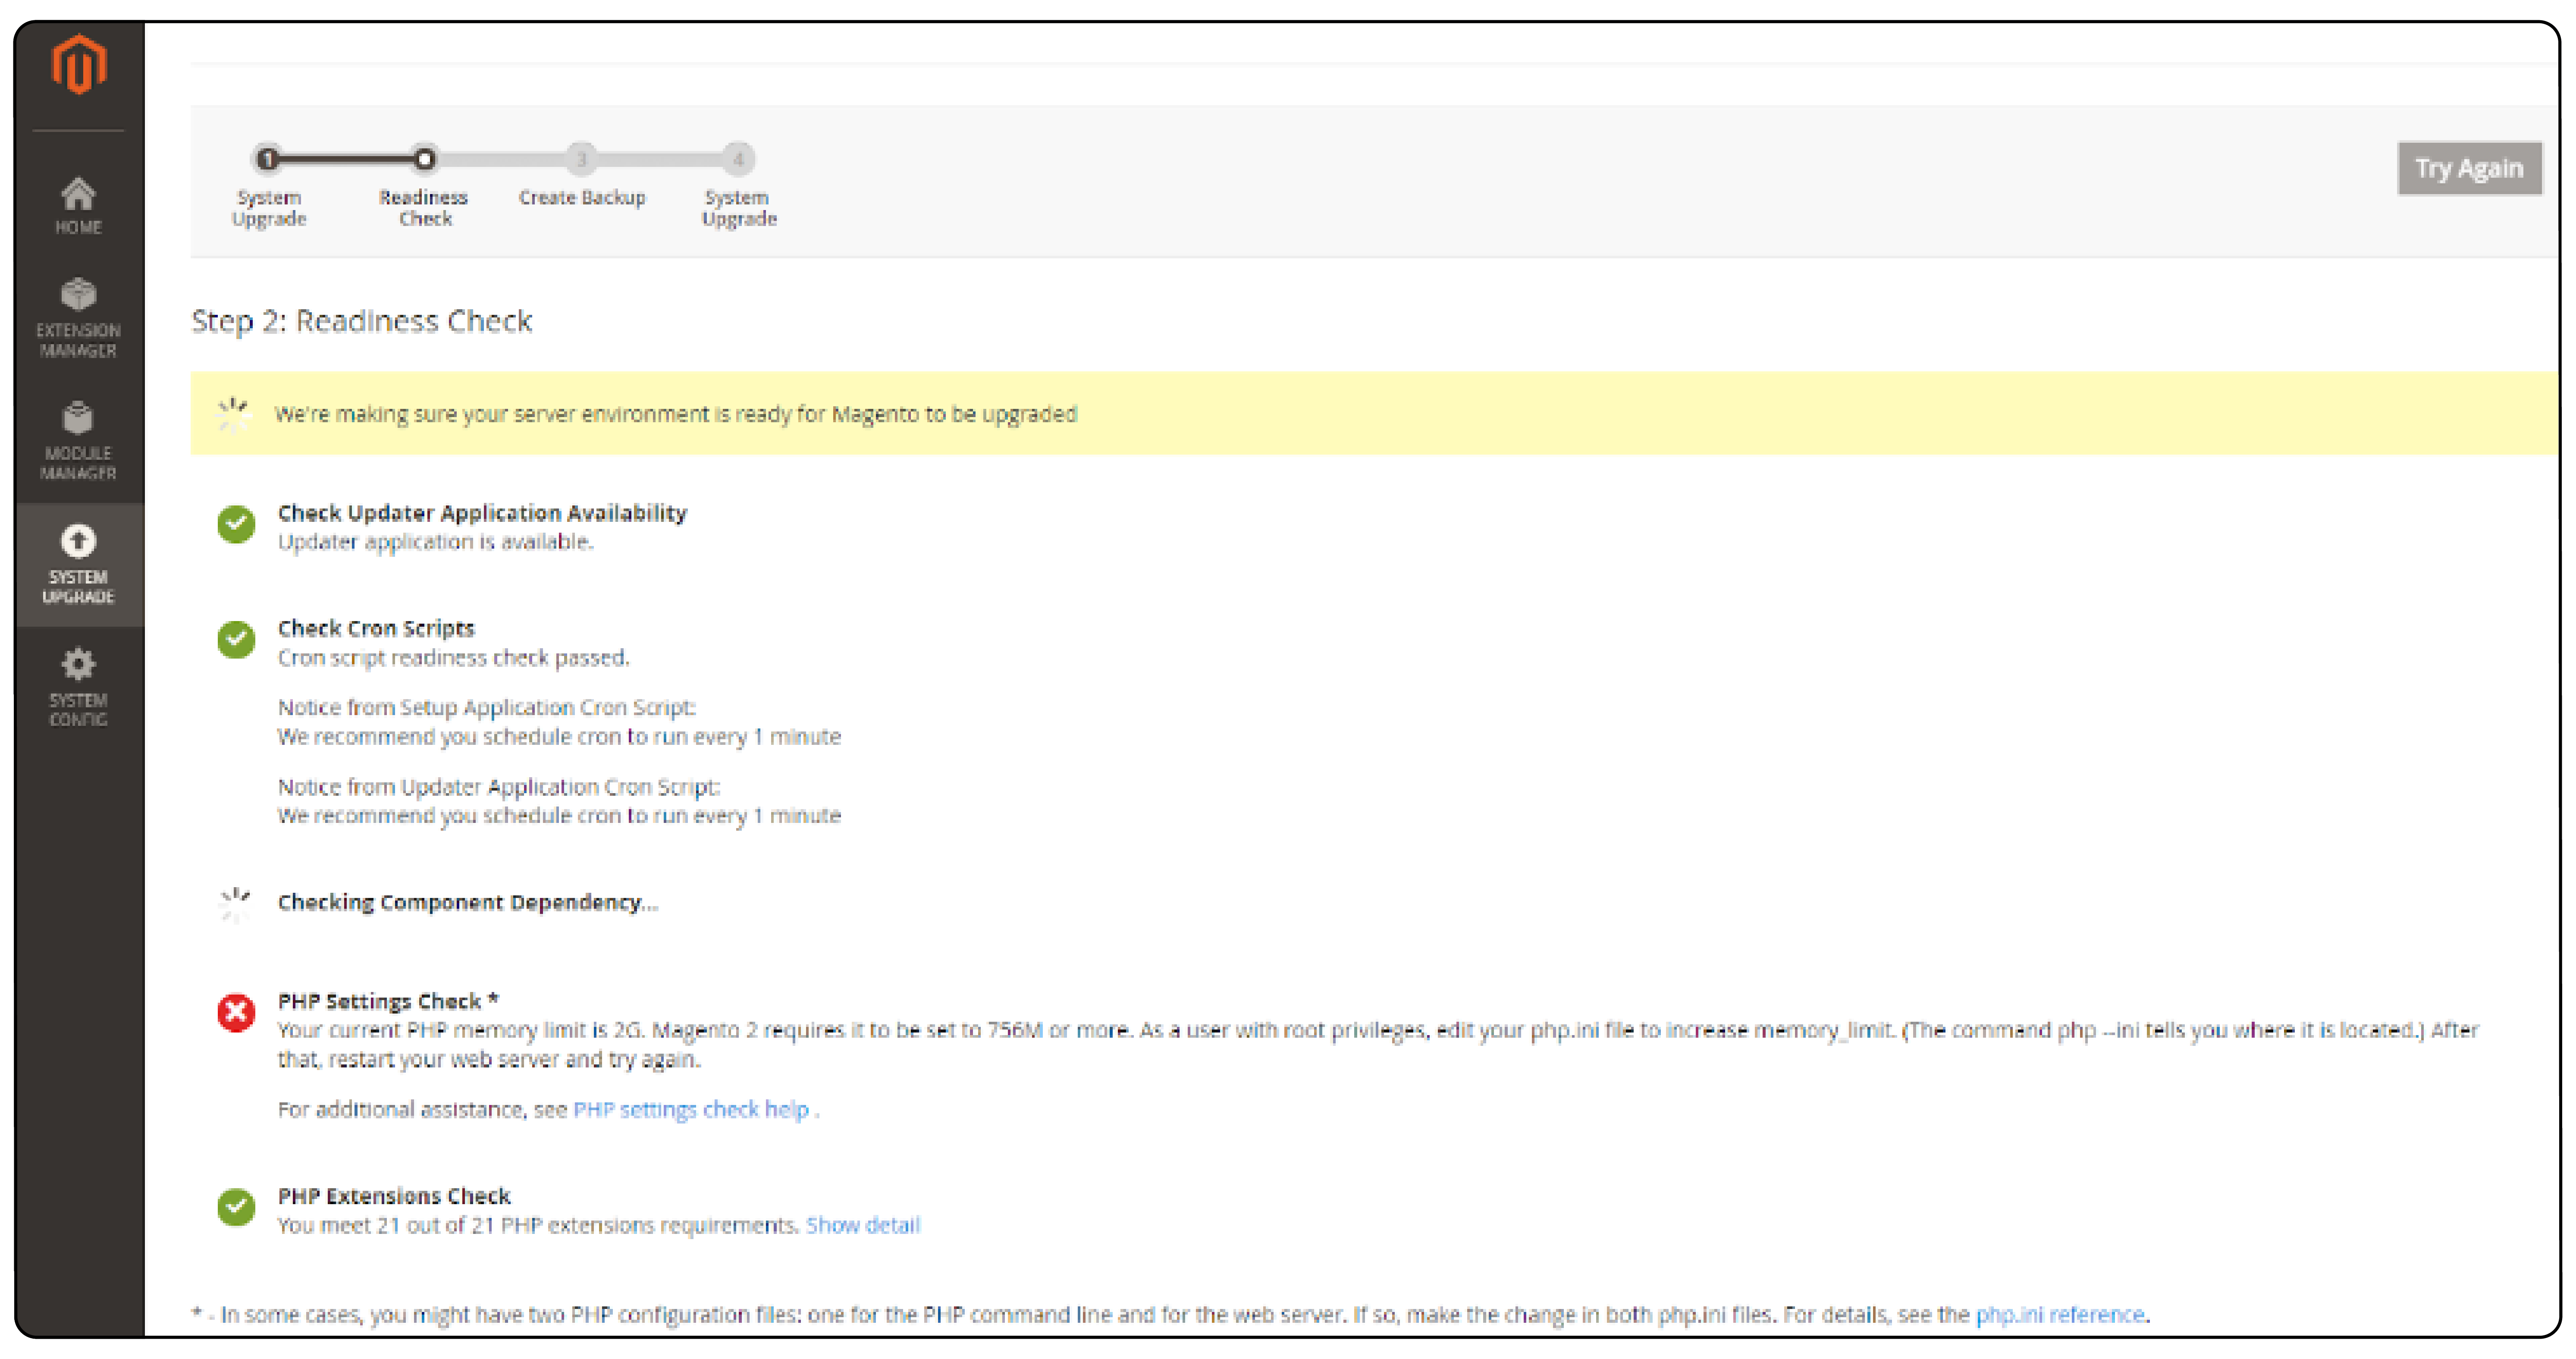Click green check beside PHP Extensions Check
Viewport: 2576px width, 1359px height.
[236, 1207]
